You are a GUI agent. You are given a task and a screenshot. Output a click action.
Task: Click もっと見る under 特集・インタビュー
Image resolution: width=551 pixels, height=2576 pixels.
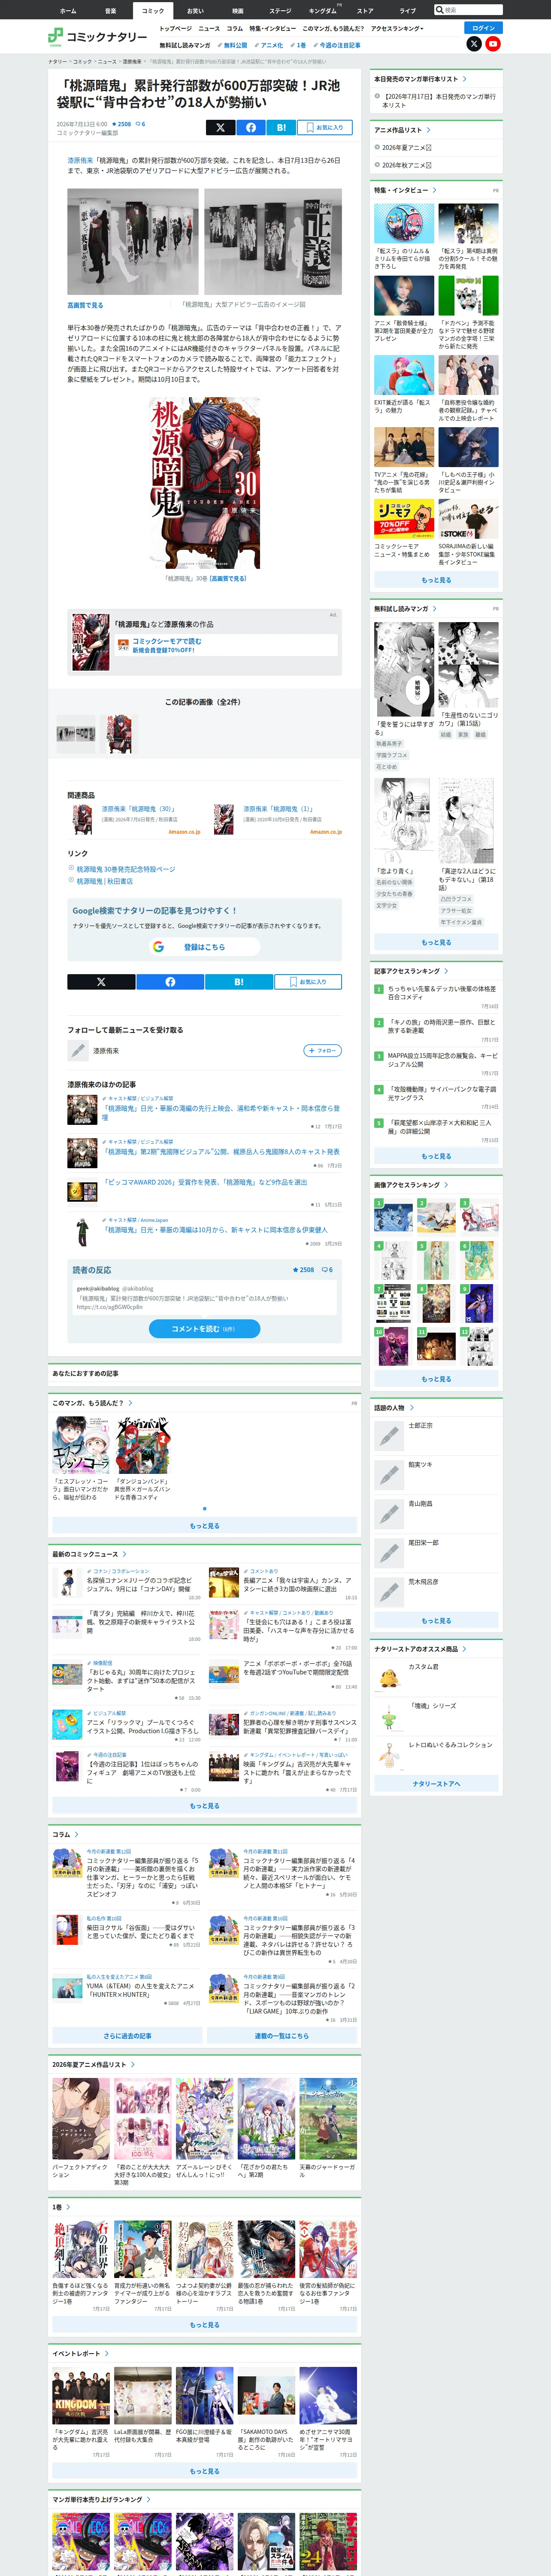436,580
